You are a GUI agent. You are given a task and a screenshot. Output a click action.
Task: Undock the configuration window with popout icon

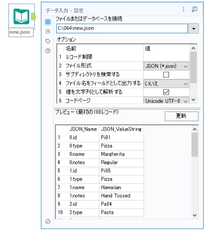(194, 10)
